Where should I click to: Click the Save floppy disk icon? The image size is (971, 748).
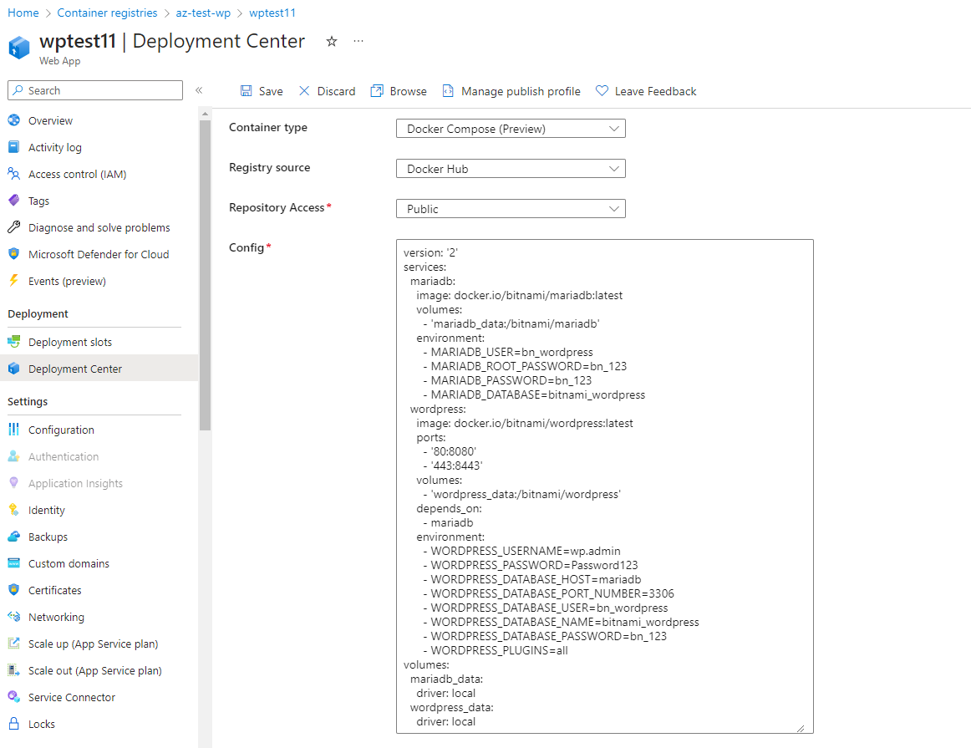246,91
